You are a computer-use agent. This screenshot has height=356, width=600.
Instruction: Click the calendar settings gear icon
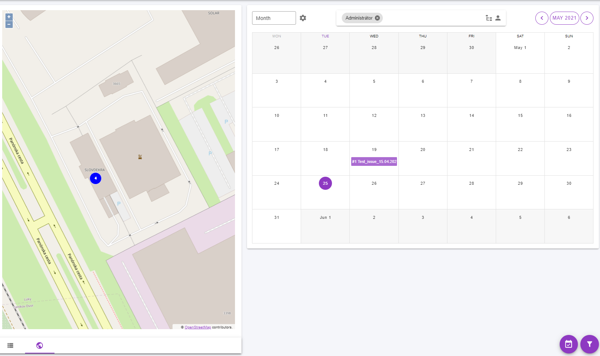pos(303,18)
